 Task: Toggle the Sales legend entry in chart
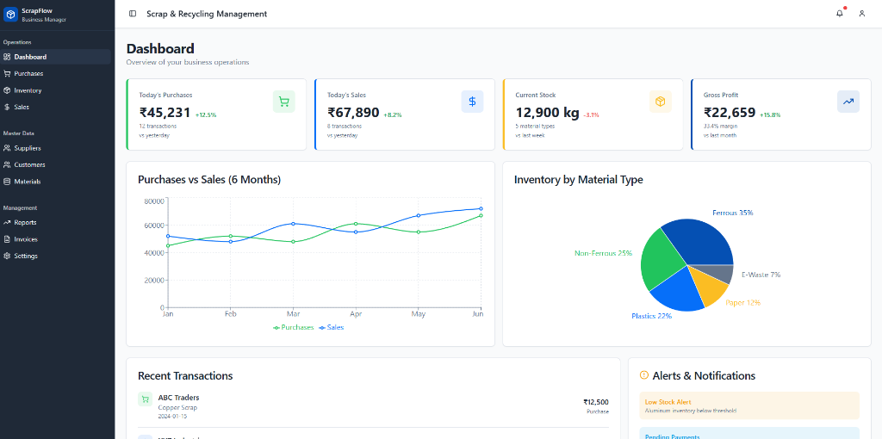332,327
